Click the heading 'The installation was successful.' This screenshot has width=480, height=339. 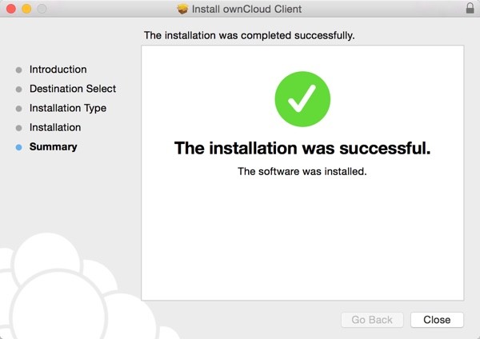[302, 148]
